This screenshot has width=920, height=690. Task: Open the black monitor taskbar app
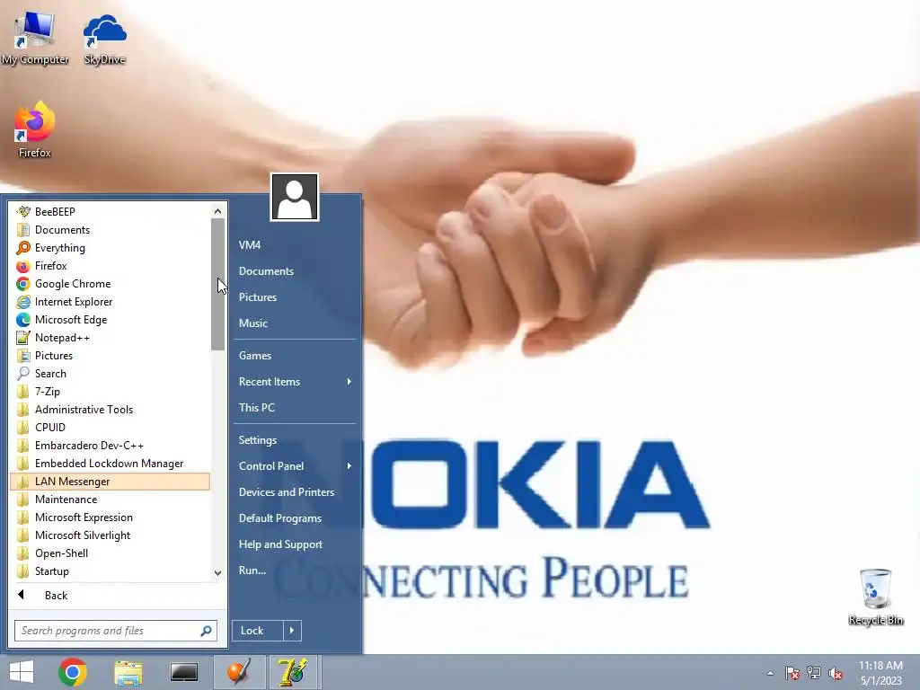pos(184,672)
